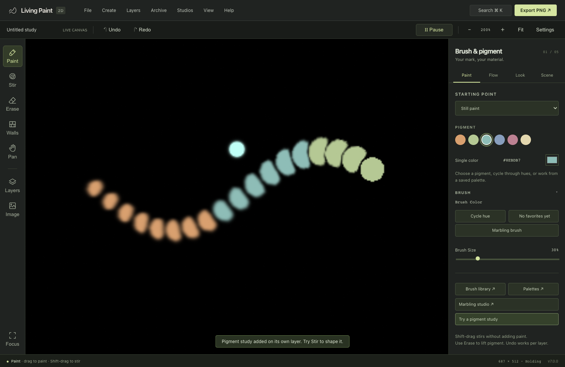
Task: Open the Brush library link
Action: 480,289
